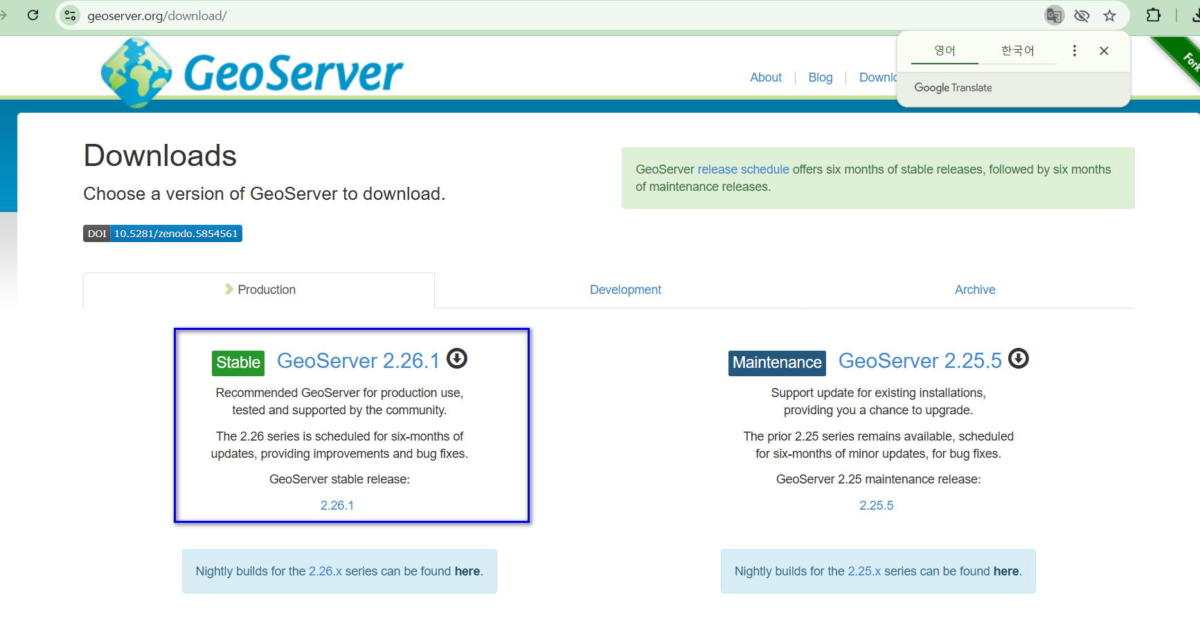Viewport: 1200px width, 628px height.
Task: Click the DOI zenodo badge
Action: (163, 234)
